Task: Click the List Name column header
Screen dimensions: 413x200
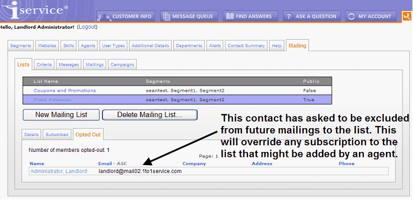Action: [45, 81]
